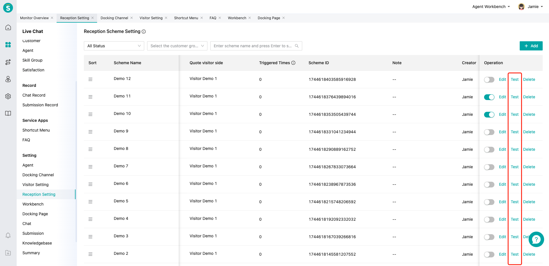Screen dimensions: 549x266
Task: Close the Visitor Setting tab
Action: 166,18
